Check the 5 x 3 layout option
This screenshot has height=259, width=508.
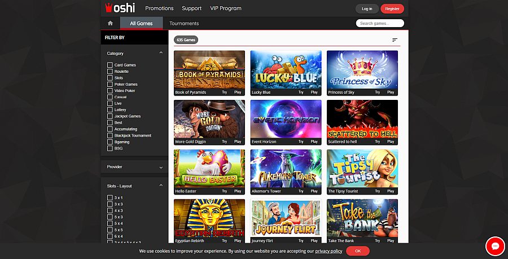110,217
